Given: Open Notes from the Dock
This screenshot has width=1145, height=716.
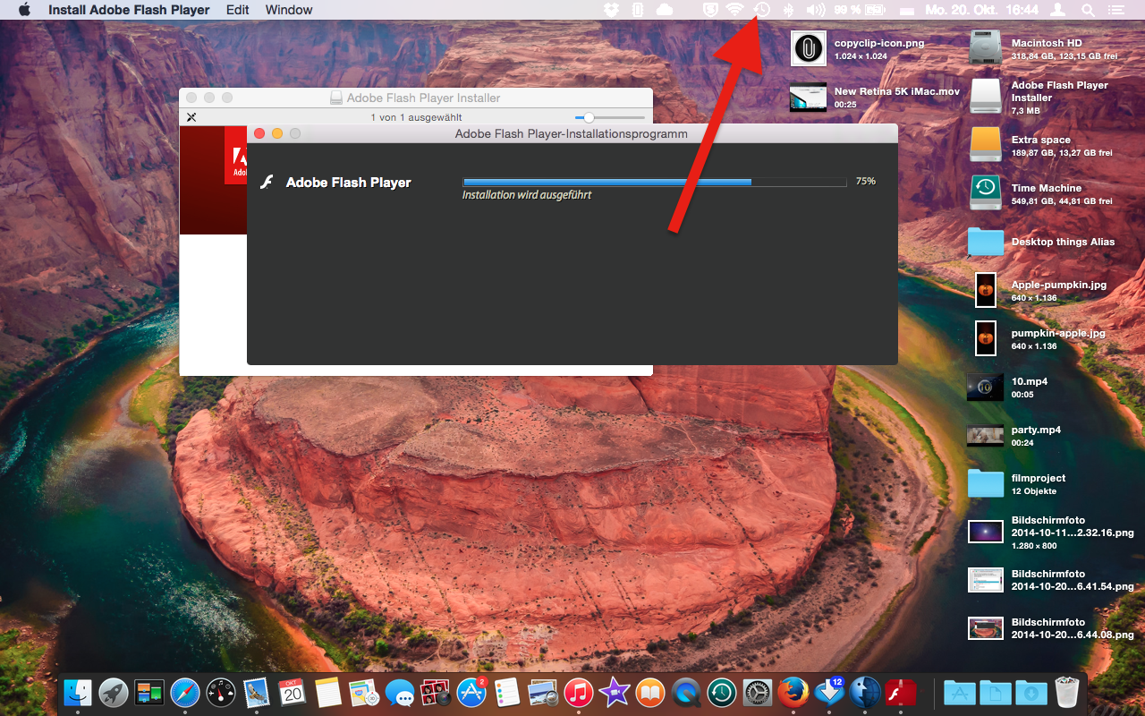Looking at the screenshot, I should tap(328, 692).
